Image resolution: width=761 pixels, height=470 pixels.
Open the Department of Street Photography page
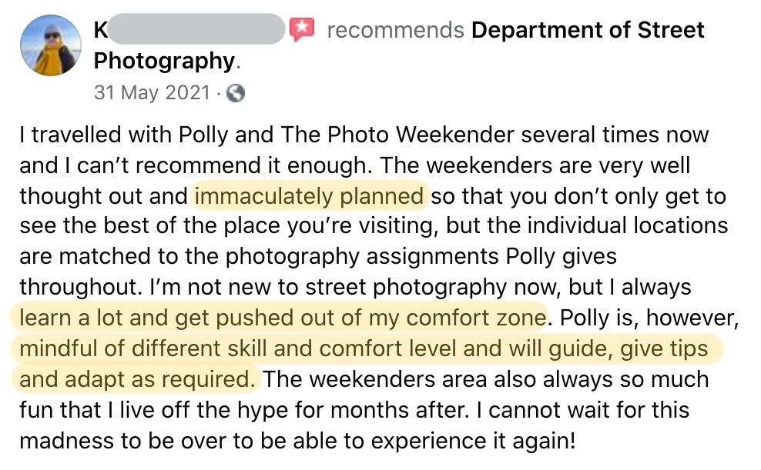point(588,30)
